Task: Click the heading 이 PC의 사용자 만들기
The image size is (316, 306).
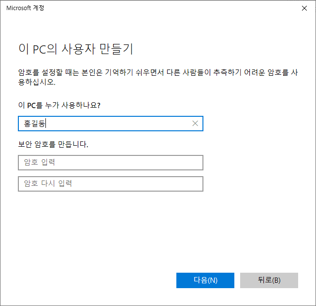Action: pyautogui.click(x=76, y=49)
